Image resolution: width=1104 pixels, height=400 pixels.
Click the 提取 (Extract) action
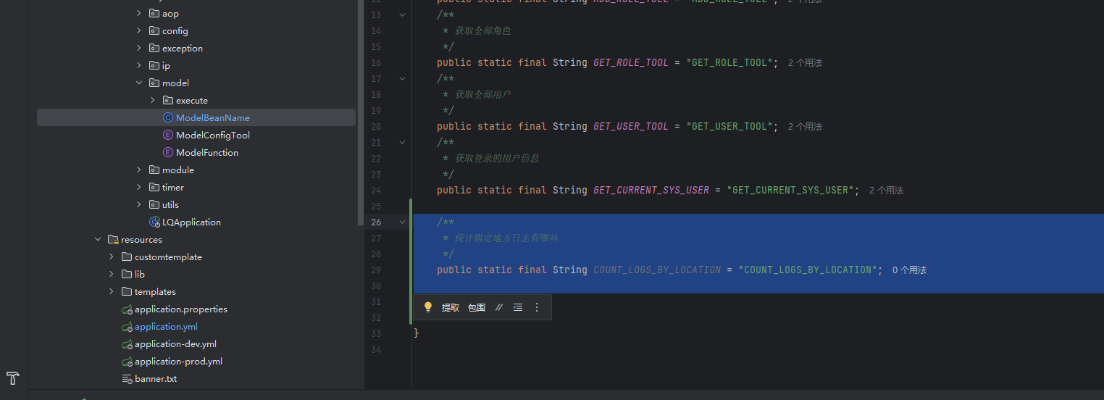click(451, 307)
